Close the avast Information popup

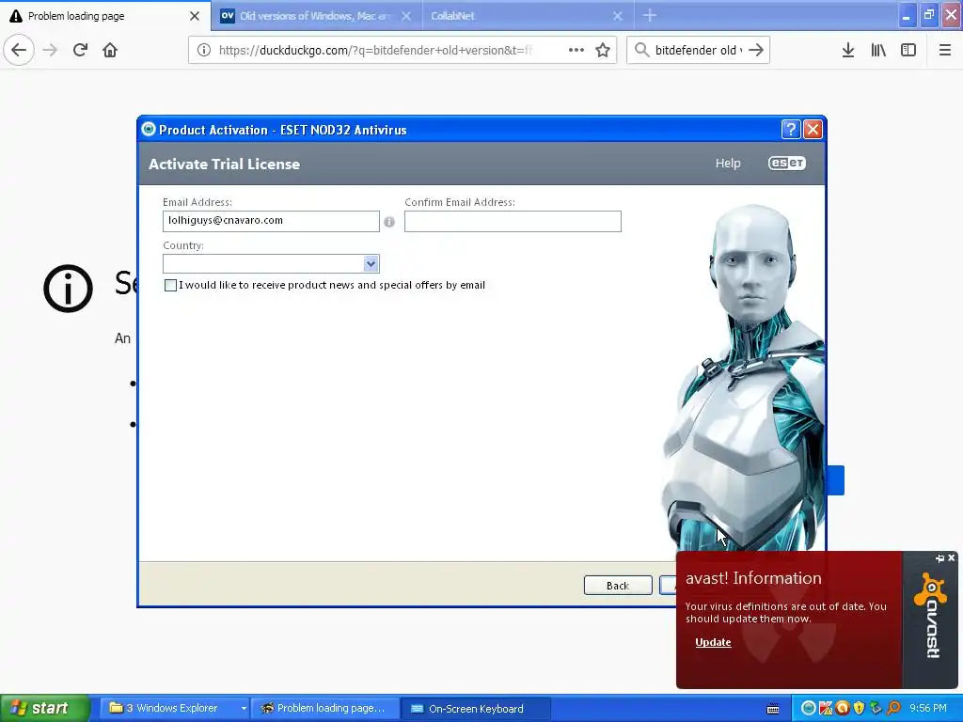pos(952,557)
